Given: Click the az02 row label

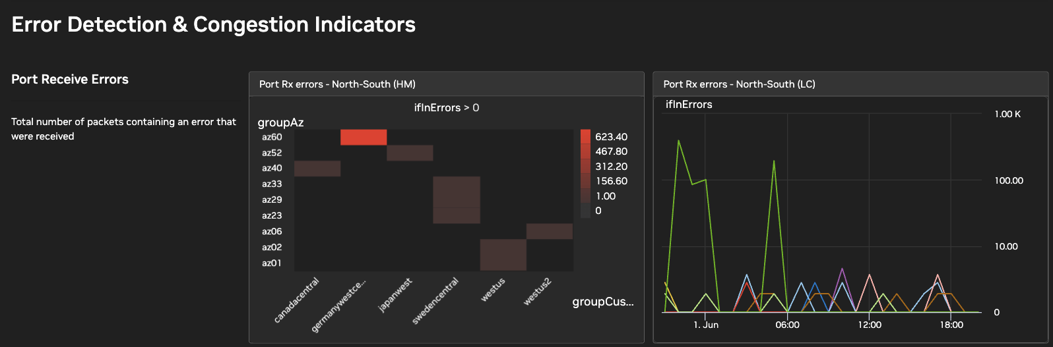Looking at the screenshot, I should (x=272, y=248).
